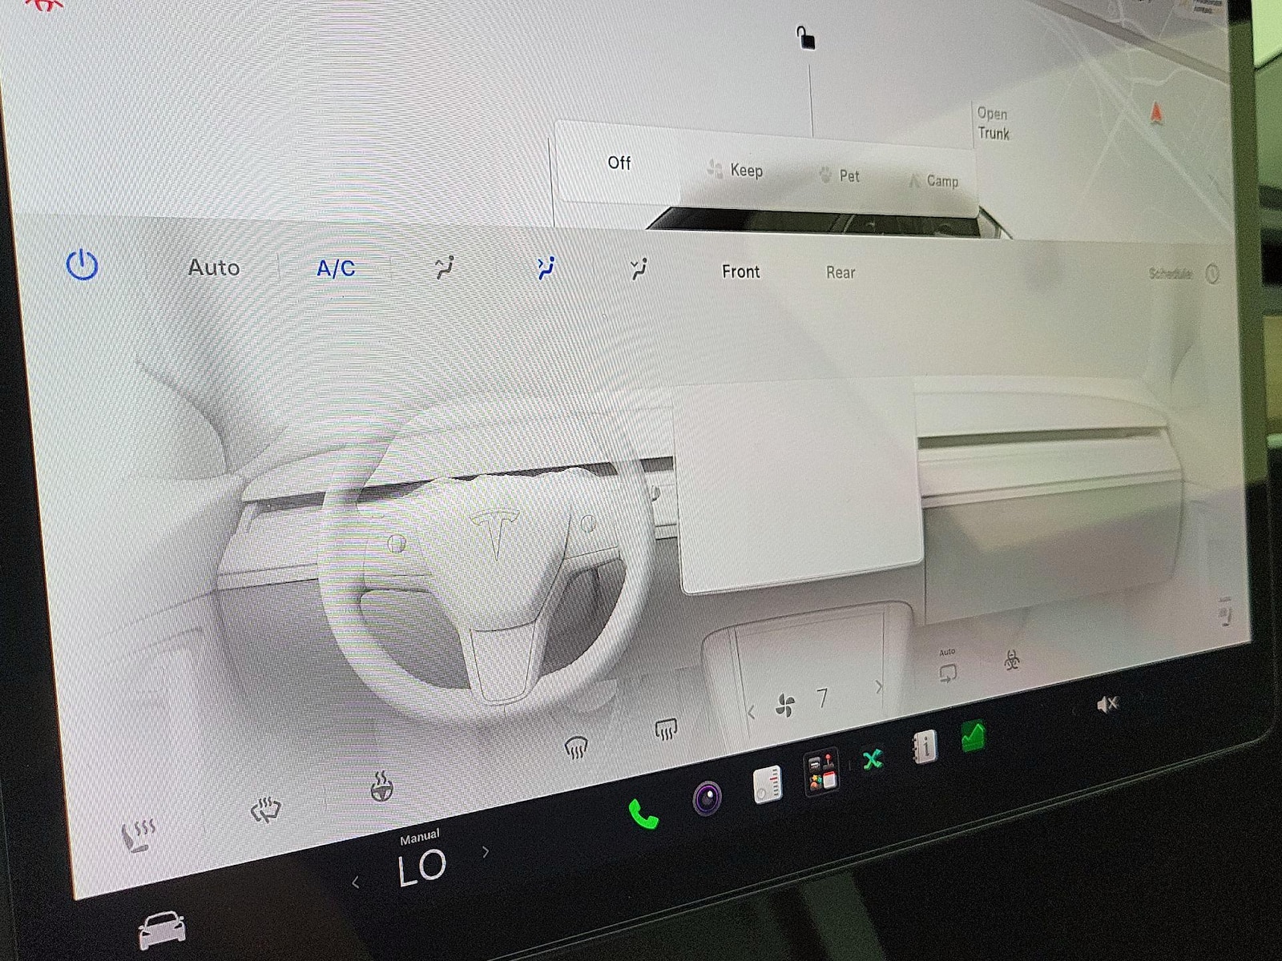Increase fan speed with right chevron
The height and width of the screenshot is (961, 1282).
(x=879, y=687)
